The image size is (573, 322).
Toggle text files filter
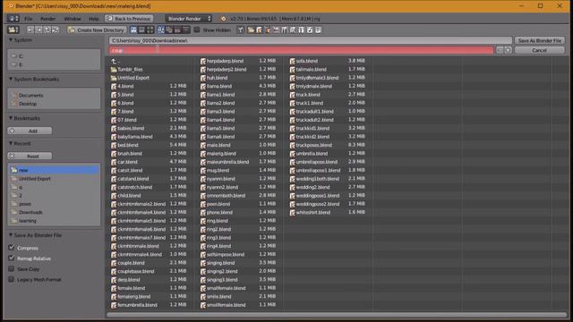(318, 30)
